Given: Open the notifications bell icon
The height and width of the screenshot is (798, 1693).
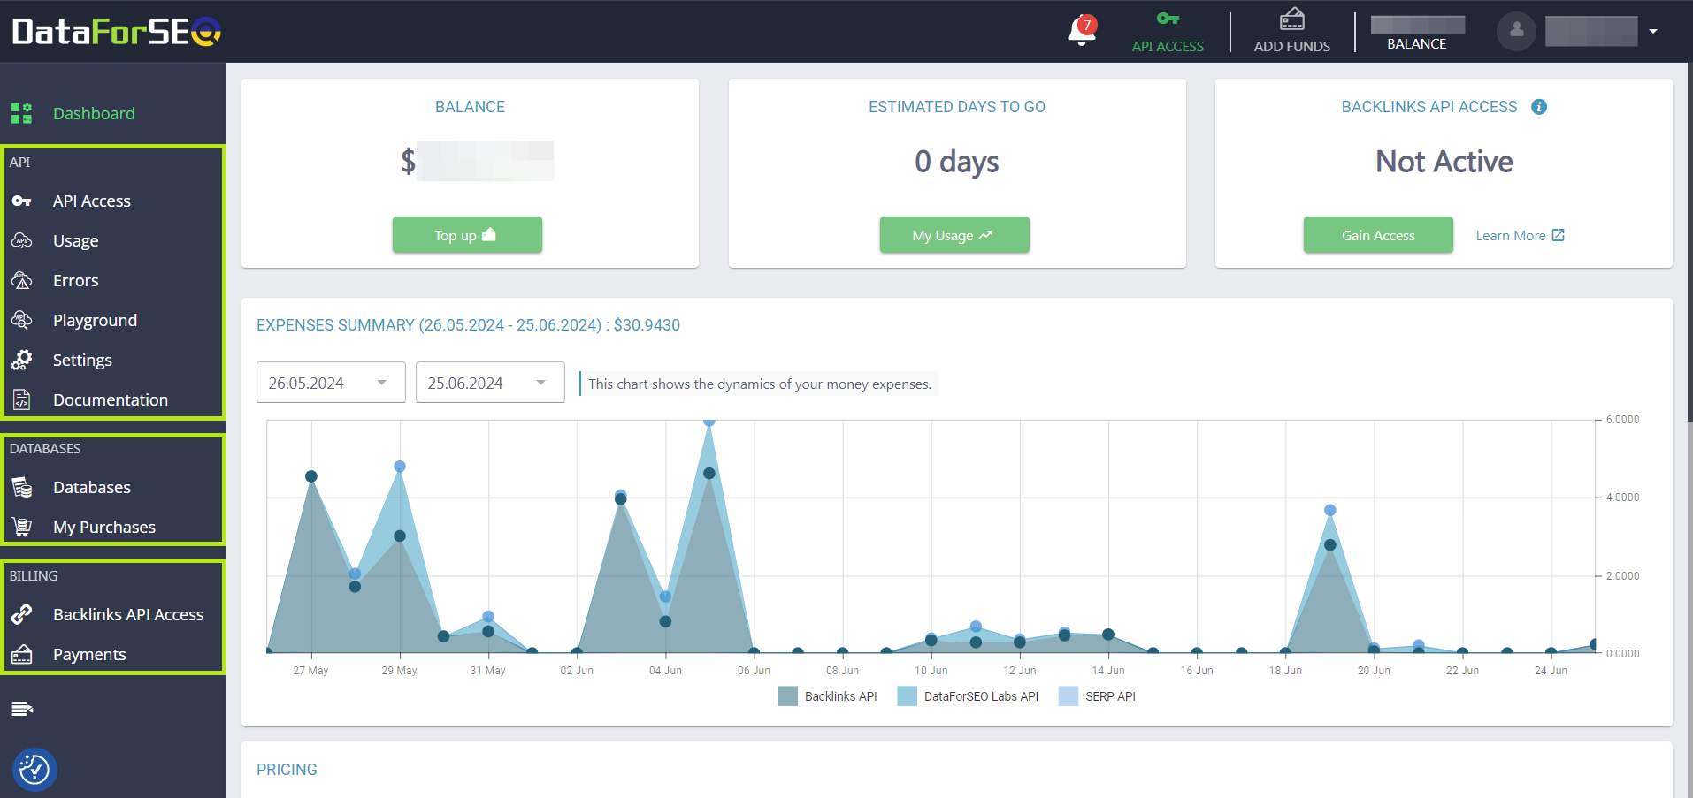Looking at the screenshot, I should pyautogui.click(x=1081, y=31).
